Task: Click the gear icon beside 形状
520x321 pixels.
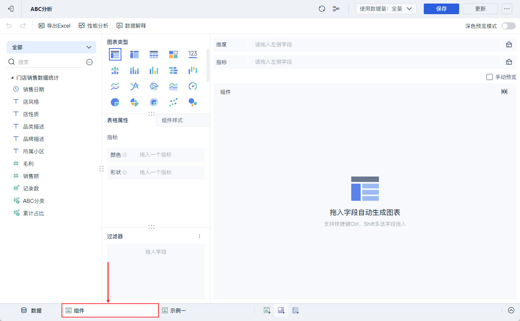Action: [125, 172]
